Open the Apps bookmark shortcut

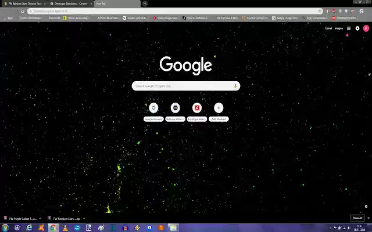pyautogui.click(x=8, y=18)
